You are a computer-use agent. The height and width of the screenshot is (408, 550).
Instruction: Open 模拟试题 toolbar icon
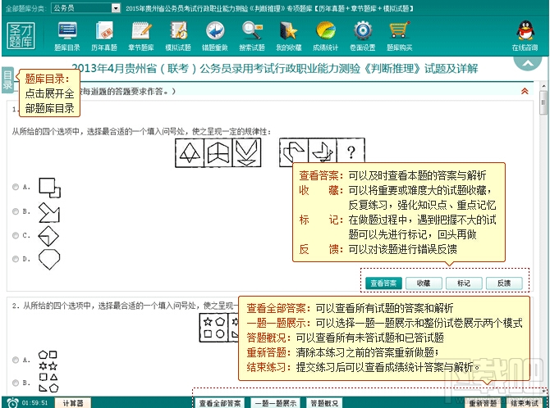(178, 36)
